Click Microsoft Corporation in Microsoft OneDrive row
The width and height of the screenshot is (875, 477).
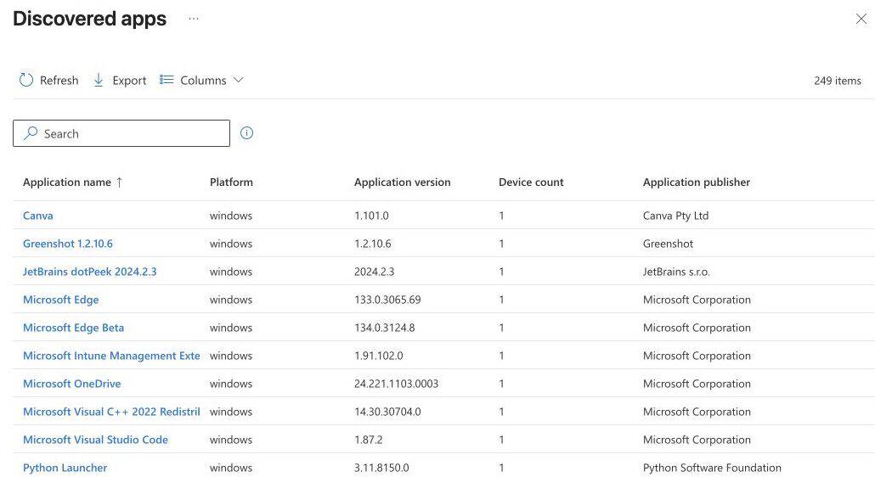pyautogui.click(x=697, y=384)
